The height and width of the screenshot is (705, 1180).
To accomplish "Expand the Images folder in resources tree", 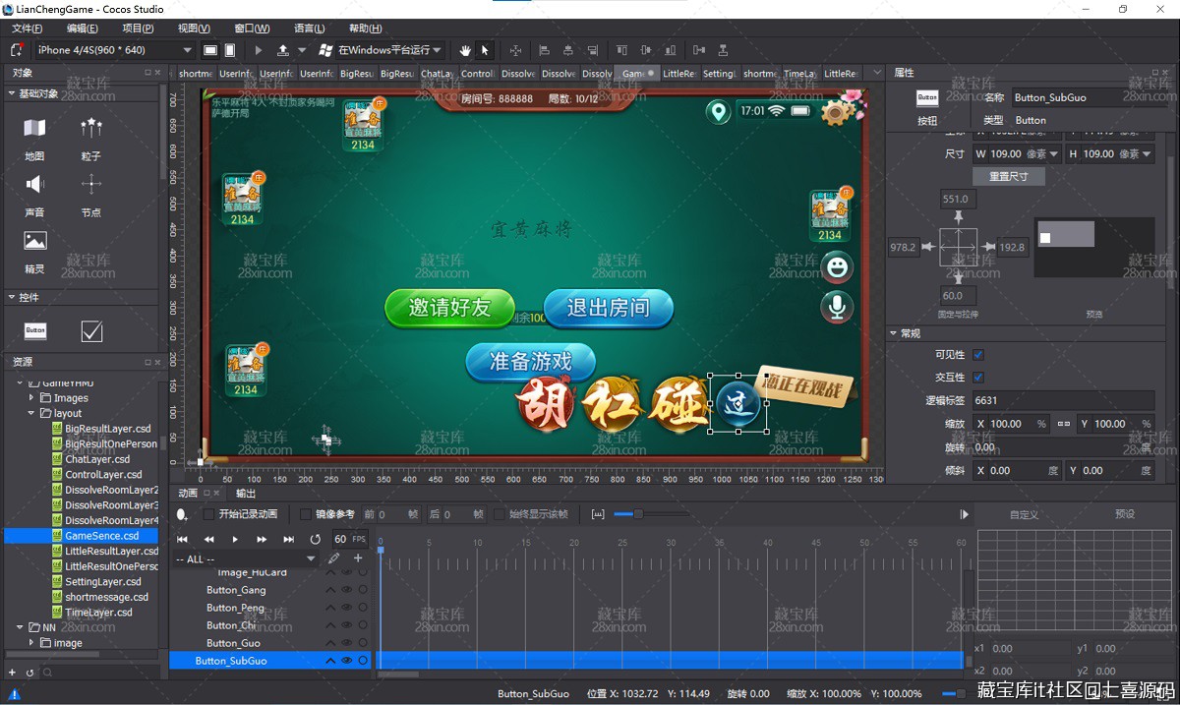I will [31, 398].
